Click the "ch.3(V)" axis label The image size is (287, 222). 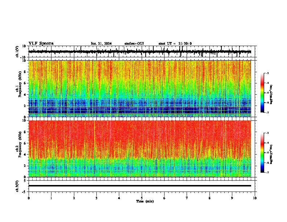click(x=17, y=186)
